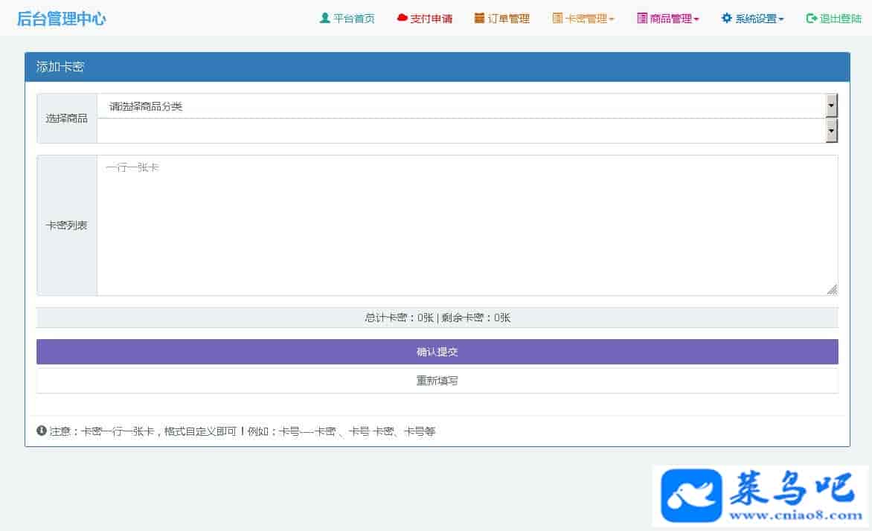Go to 后台管理中心 brand link
Viewport: 872px width, 531px height.
click(61, 19)
